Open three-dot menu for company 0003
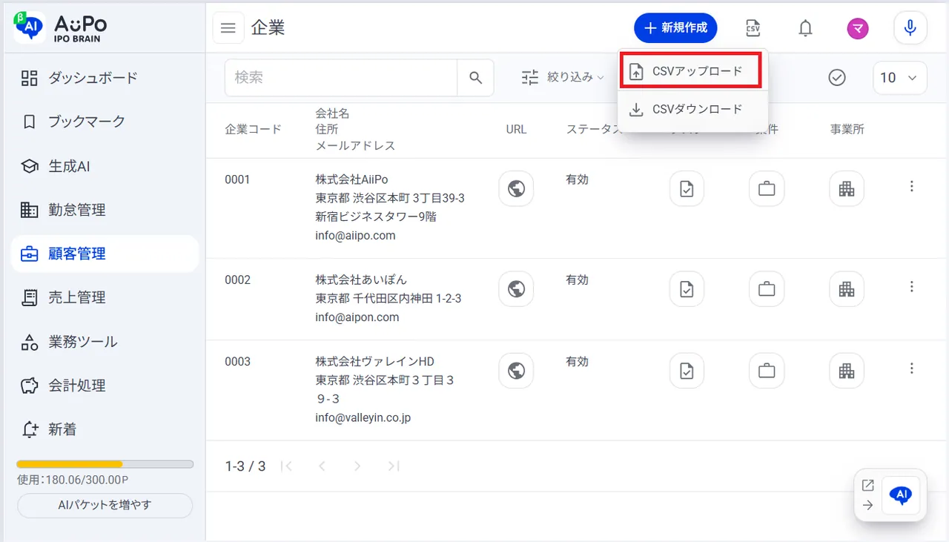 [x=912, y=369]
